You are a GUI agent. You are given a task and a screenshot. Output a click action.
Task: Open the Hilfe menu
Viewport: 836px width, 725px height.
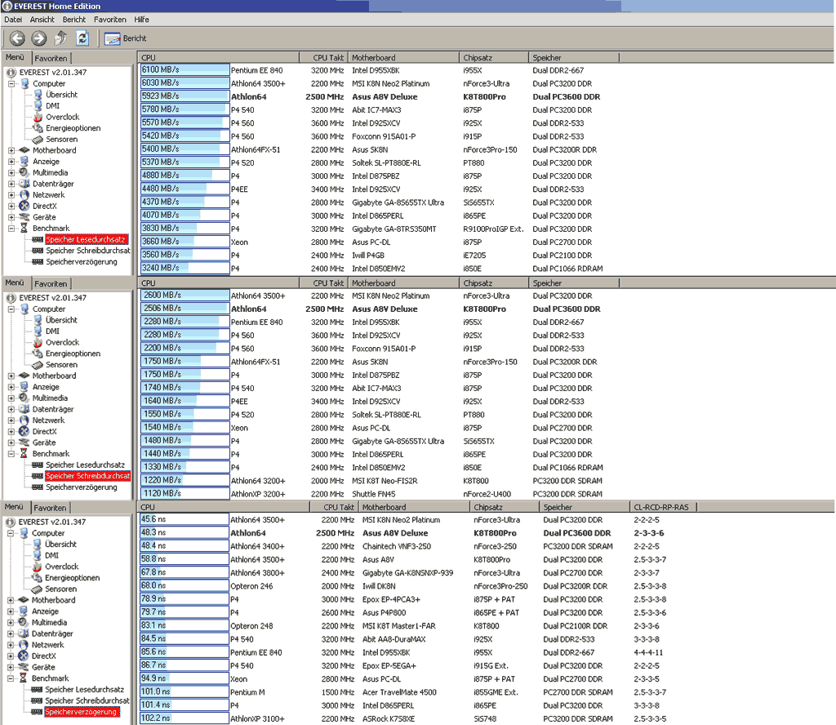click(x=141, y=20)
